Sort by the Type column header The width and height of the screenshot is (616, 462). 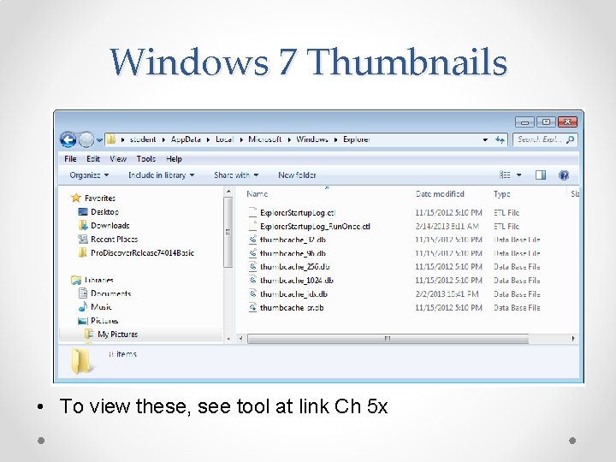click(x=501, y=193)
